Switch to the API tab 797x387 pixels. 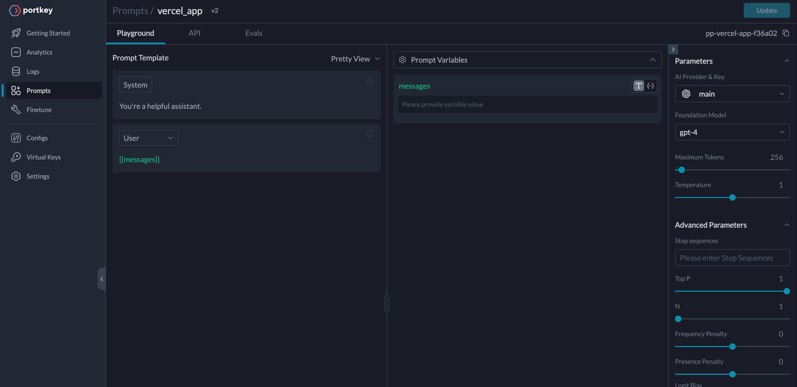tap(194, 33)
